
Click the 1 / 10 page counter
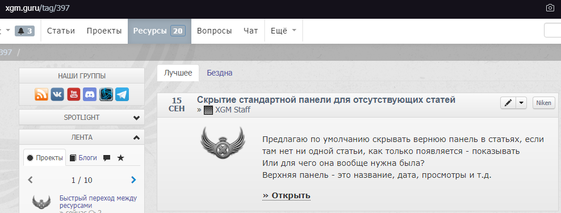coord(82,180)
